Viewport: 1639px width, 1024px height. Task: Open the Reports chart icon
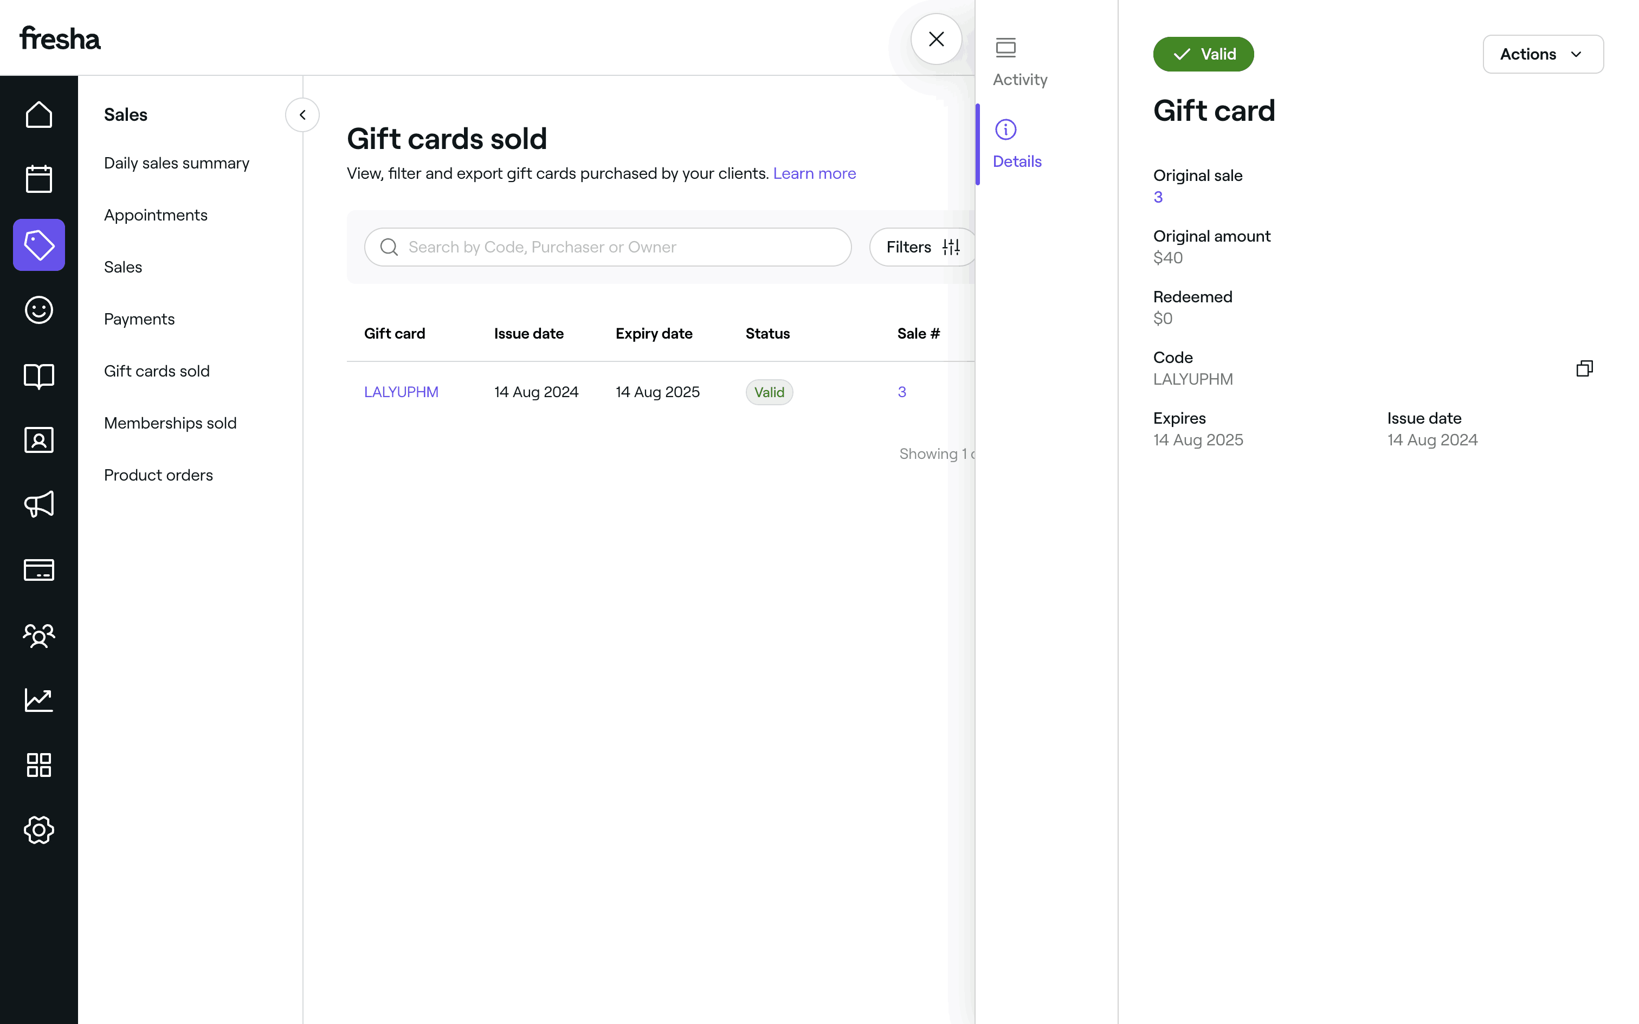38,700
